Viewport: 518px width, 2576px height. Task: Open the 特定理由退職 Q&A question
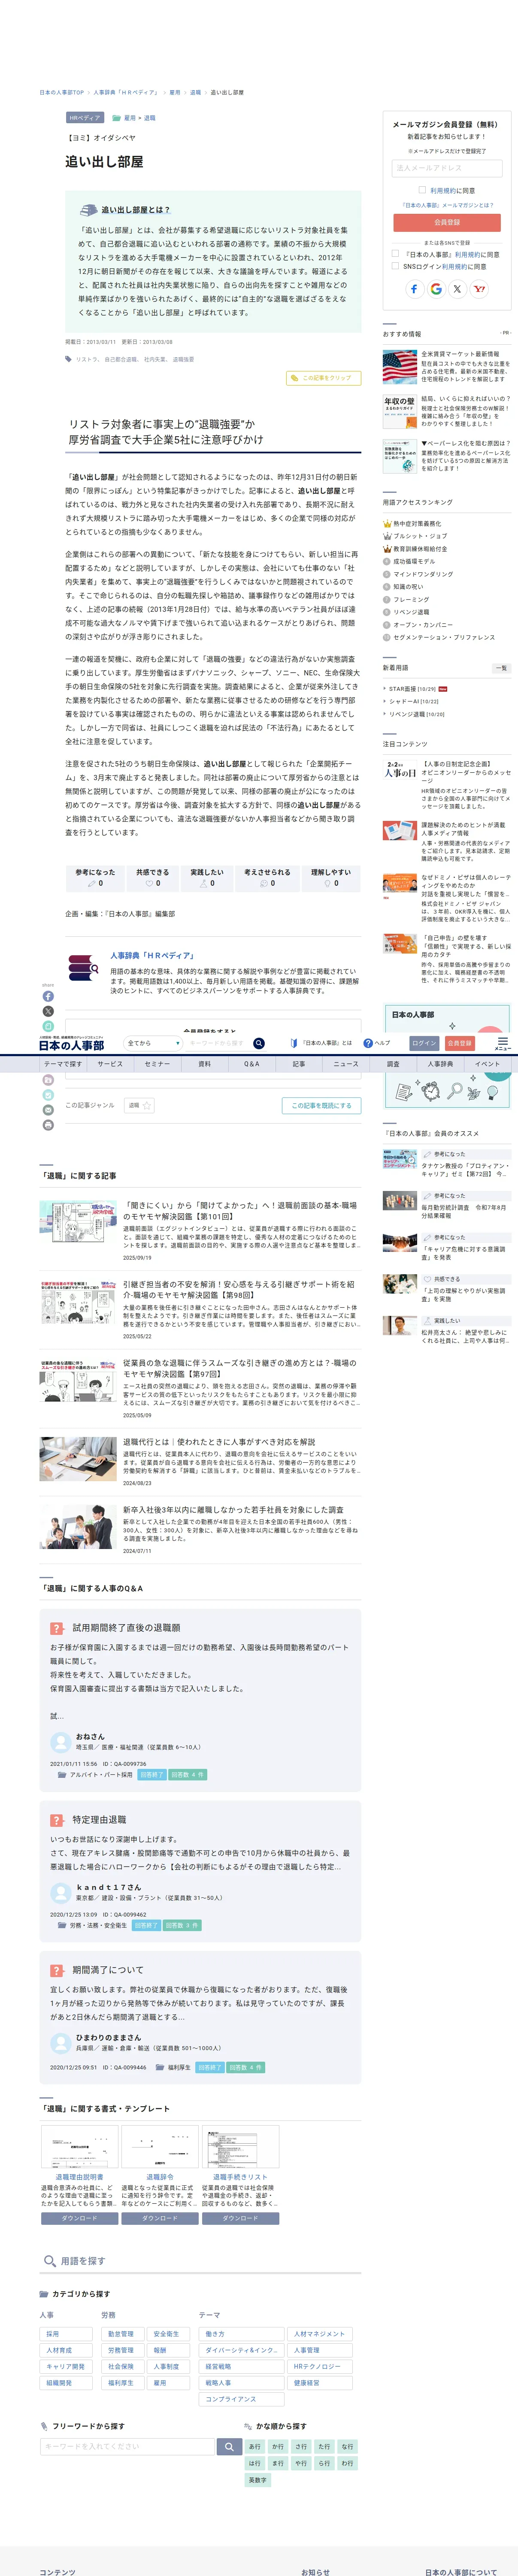point(99,1820)
